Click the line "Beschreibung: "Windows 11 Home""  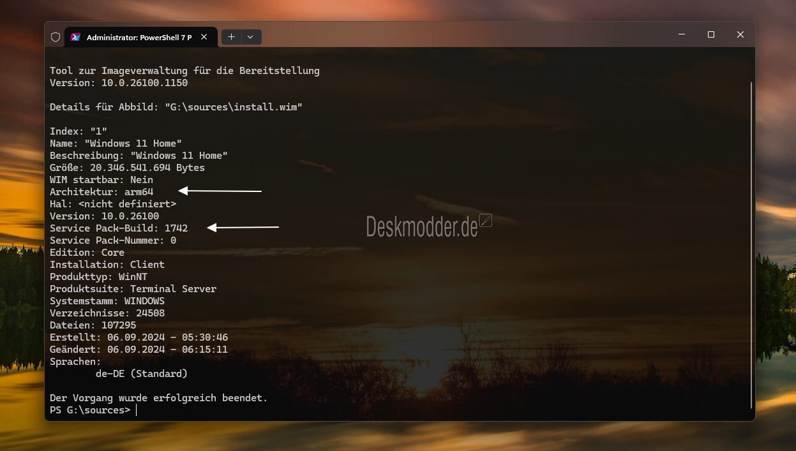(x=139, y=156)
